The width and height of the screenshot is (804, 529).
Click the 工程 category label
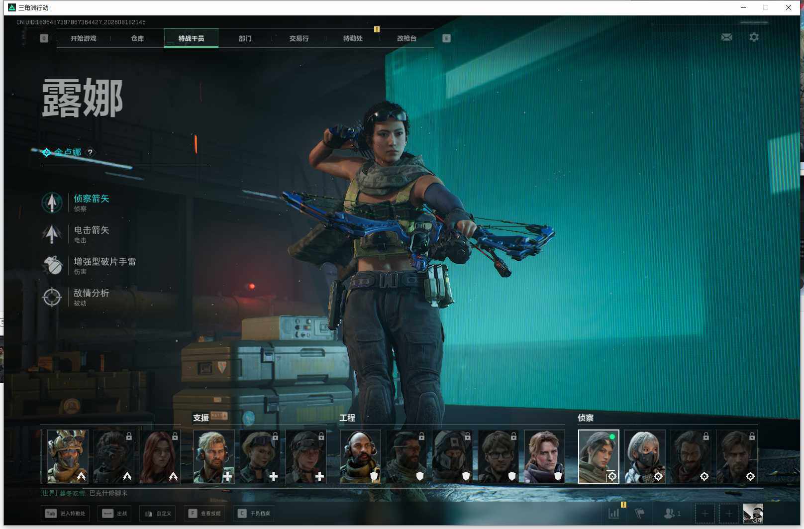[x=347, y=418]
